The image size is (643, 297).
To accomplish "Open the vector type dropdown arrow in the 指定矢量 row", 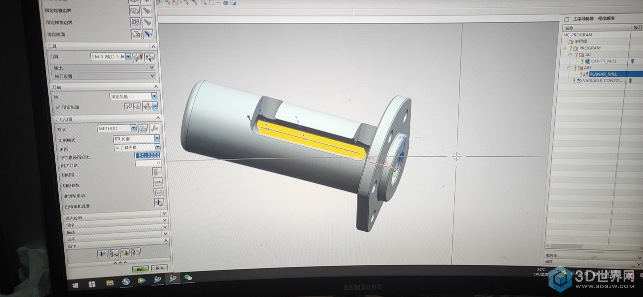I will (155, 107).
